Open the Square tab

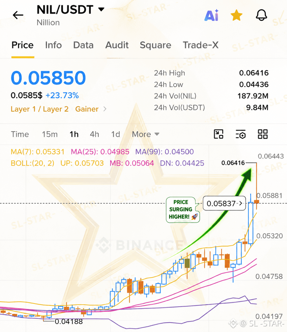coord(156,45)
